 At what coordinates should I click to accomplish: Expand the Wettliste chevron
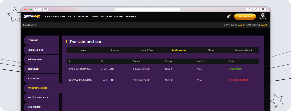pos(54,40)
